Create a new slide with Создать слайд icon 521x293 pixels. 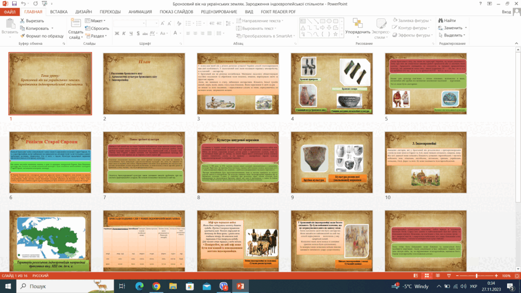tap(76, 23)
